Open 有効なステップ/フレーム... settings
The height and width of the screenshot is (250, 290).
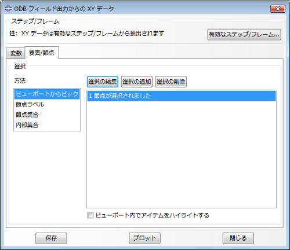[244, 35]
